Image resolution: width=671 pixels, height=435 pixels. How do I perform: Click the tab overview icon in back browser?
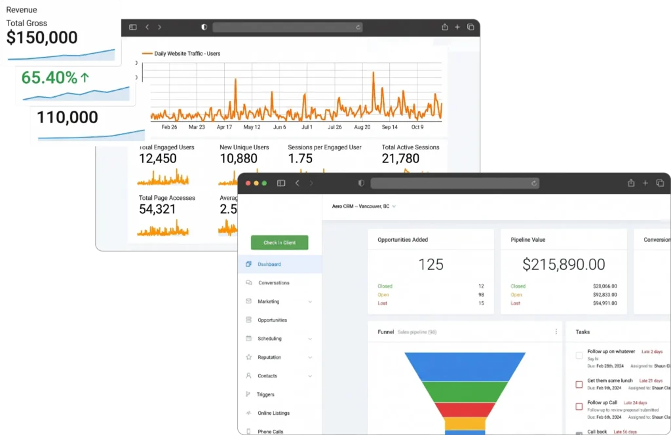470,27
